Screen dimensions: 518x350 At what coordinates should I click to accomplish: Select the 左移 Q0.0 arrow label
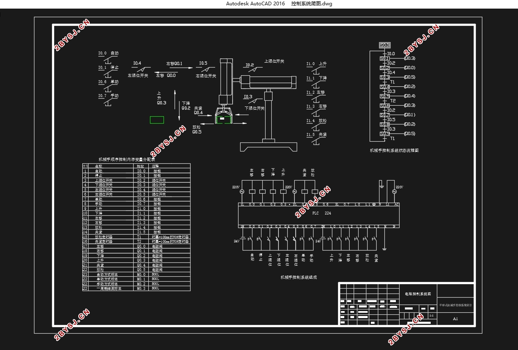166,75
